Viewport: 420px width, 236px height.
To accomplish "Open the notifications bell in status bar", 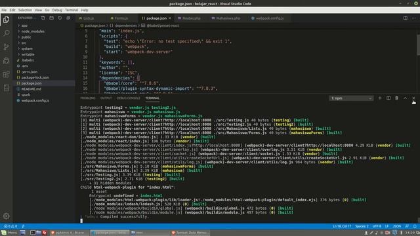I will tap(415, 226).
